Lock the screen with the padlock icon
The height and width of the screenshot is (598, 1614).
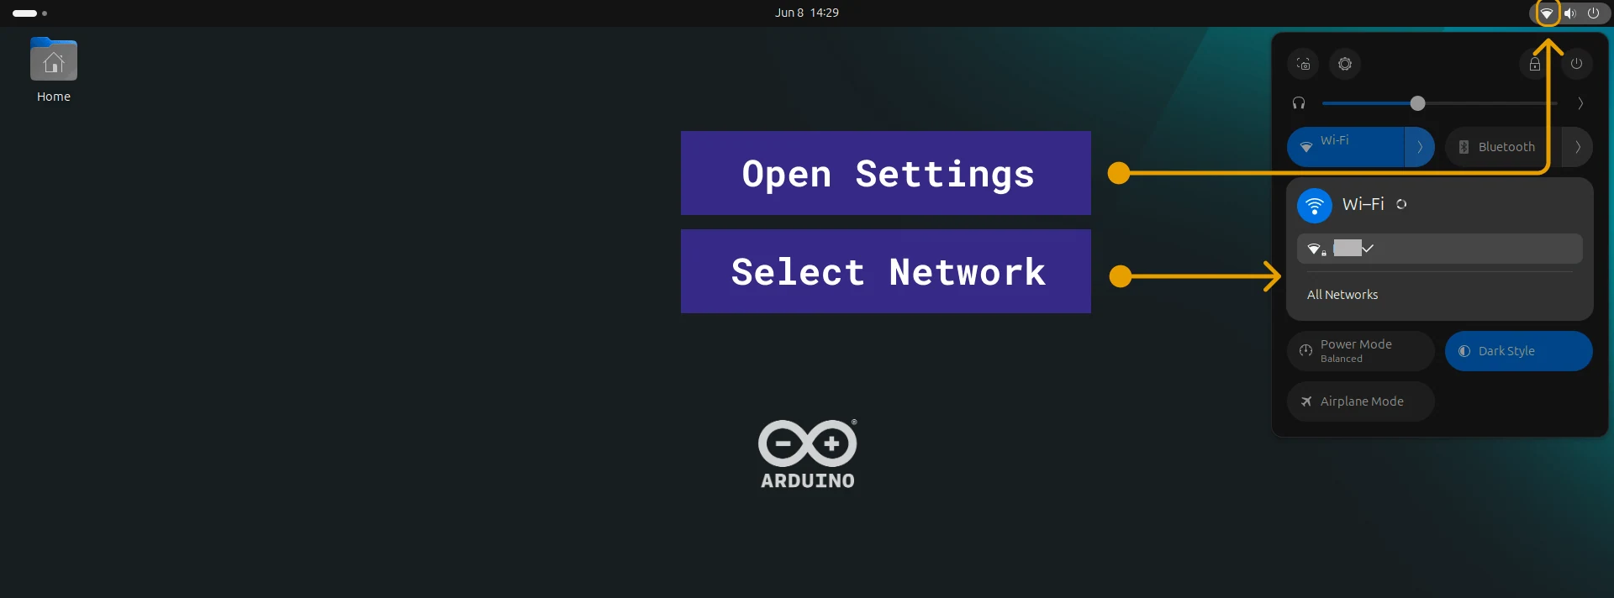pos(1535,64)
